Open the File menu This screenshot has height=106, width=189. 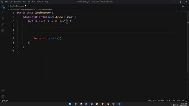point(6,2)
